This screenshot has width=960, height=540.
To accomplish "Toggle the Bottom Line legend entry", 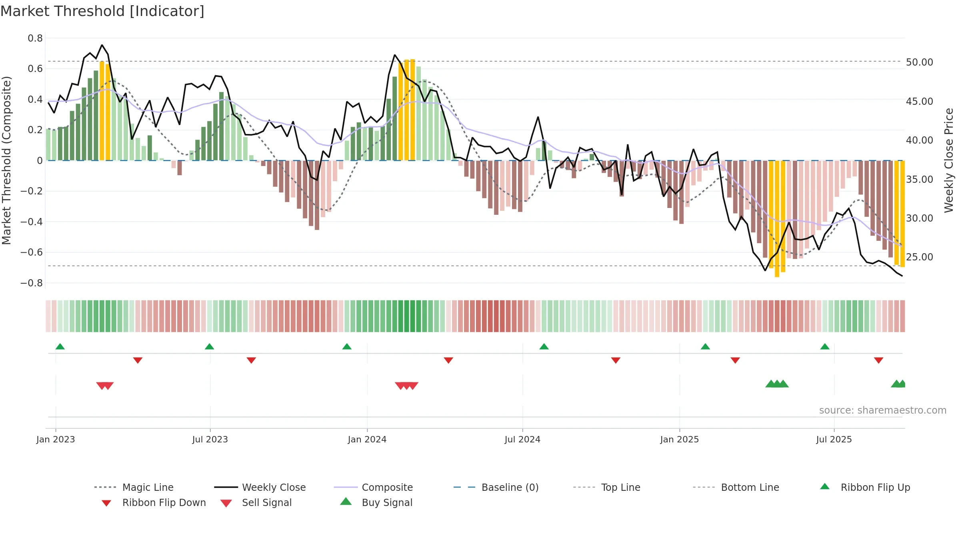I will [736, 487].
